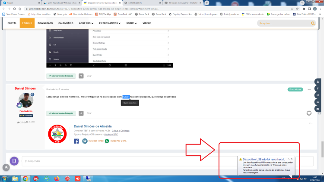Reload the page with the refresh icon
Image resolution: width=324 pixels, height=182 pixels.
point(14,9)
